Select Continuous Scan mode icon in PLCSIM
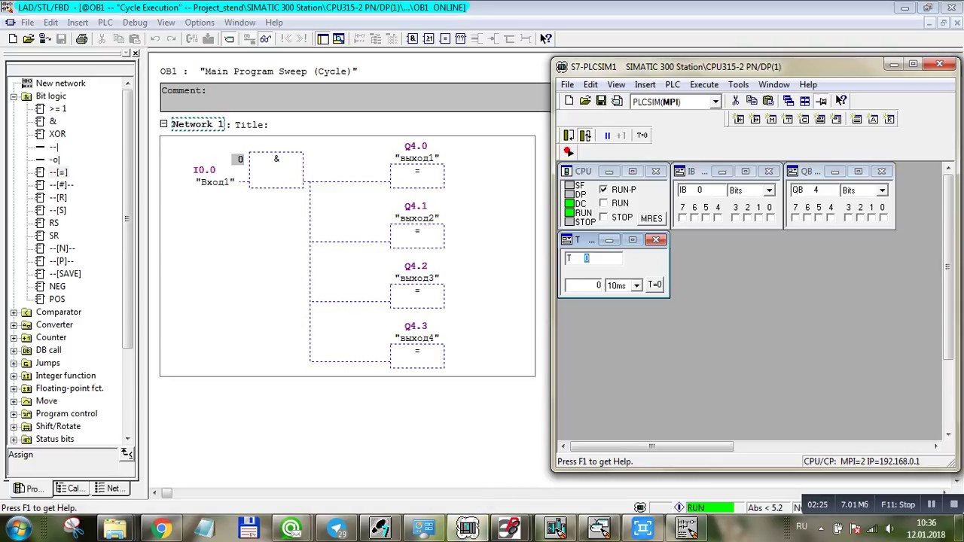The height and width of the screenshot is (542, 964). tap(585, 135)
